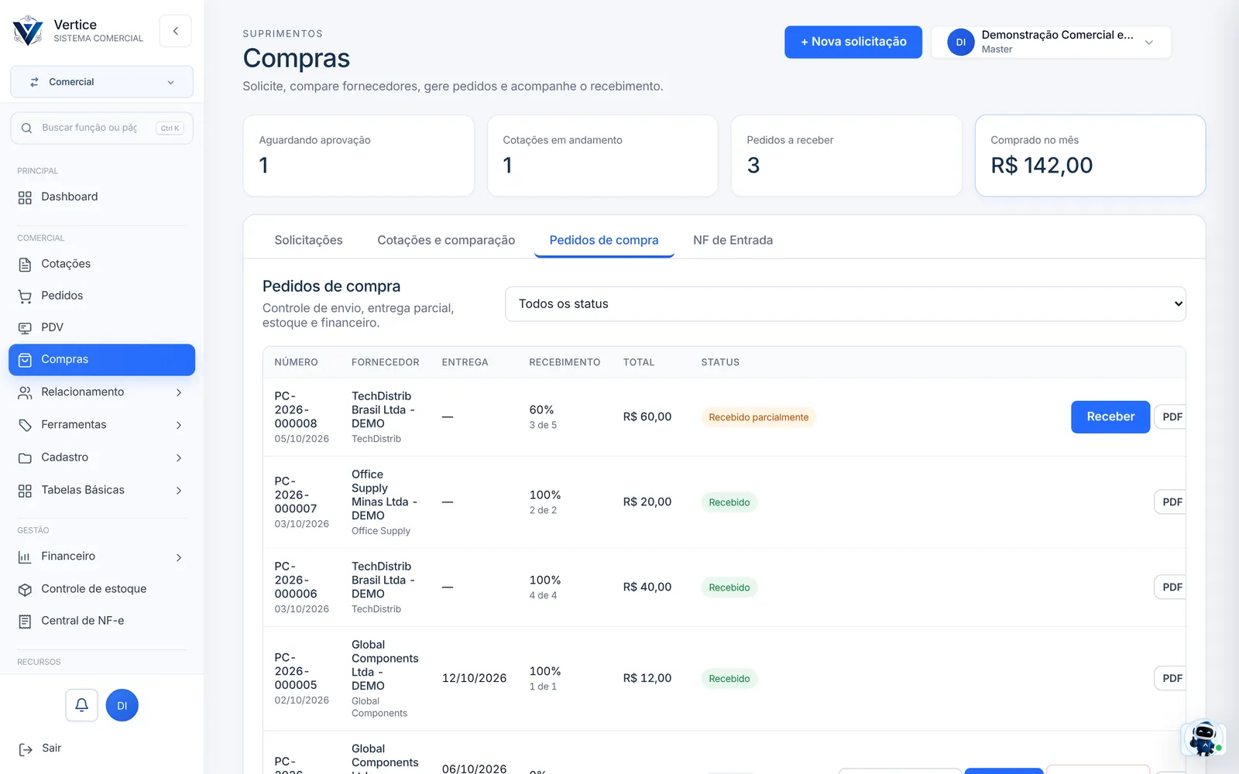Open notifications with the bell icon
The image size is (1239, 774).
[x=81, y=705]
